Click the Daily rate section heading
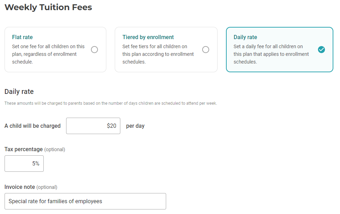Viewport: 340px width, 214px height. [19, 91]
